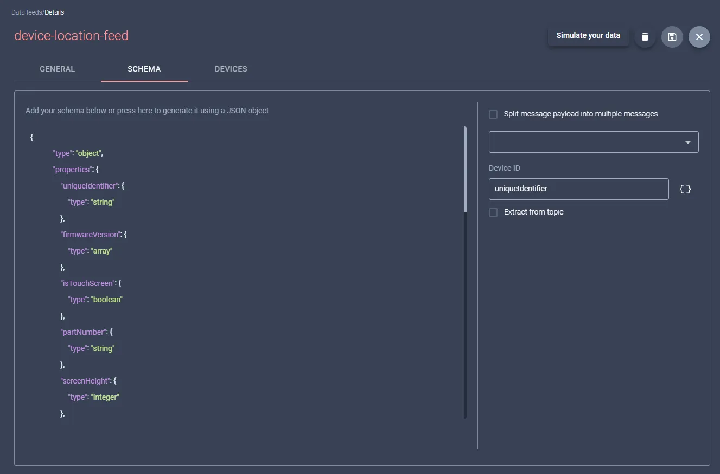The height and width of the screenshot is (474, 720).
Task: Open the empty dropdown under split message
Action: pyautogui.click(x=594, y=142)
